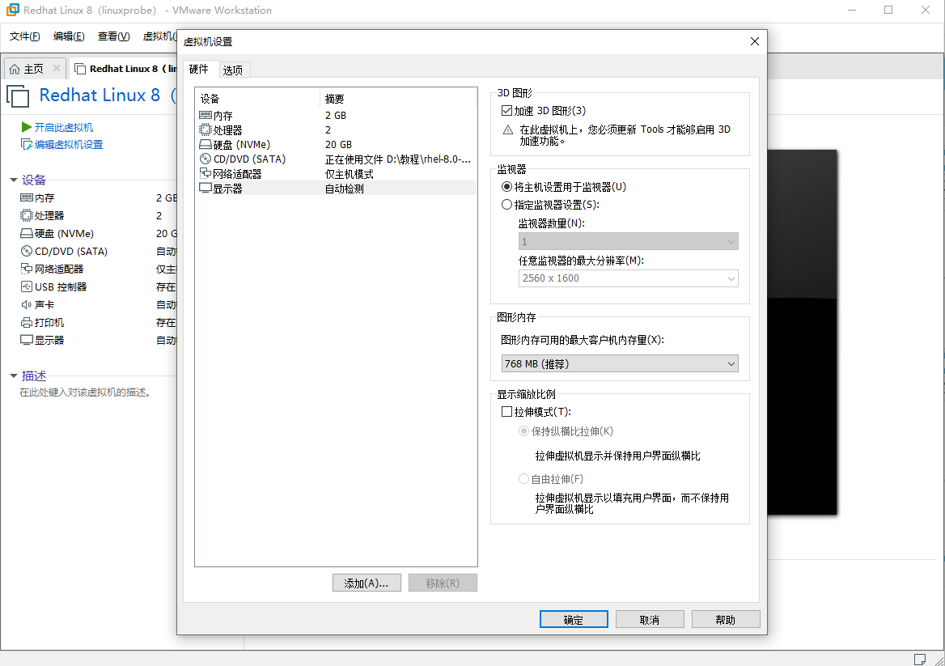Click the 打印机 printer icon in sidebar
The image size is (945, 666).
click(x=27, y=322)
